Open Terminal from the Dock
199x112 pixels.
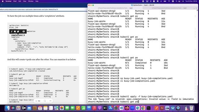149,108
